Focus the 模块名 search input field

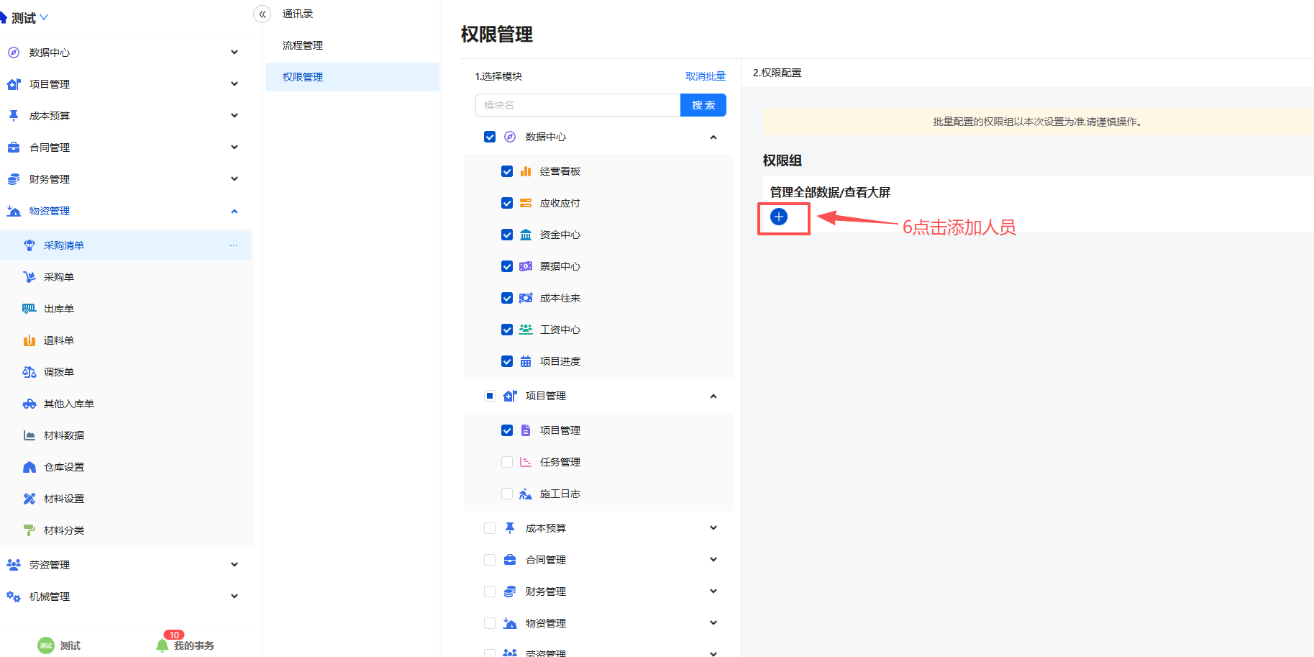click(x=577, y=105)
